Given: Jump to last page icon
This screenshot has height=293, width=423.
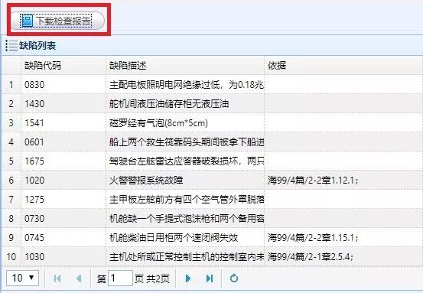Looking at the screenshot, I should [x=210, y=278].
